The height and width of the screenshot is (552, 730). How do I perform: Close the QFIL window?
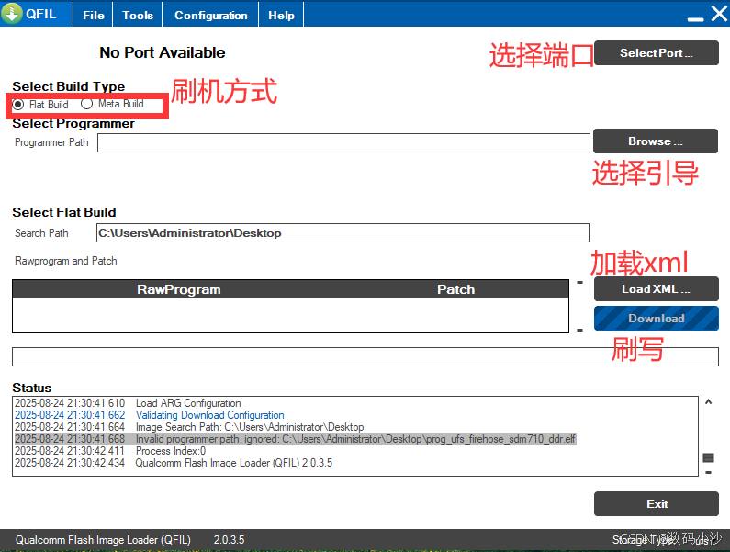pos(719,14)
